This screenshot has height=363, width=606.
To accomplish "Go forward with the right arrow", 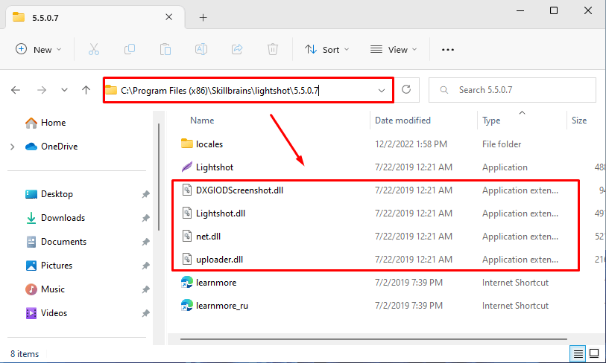I will [42, 90].
